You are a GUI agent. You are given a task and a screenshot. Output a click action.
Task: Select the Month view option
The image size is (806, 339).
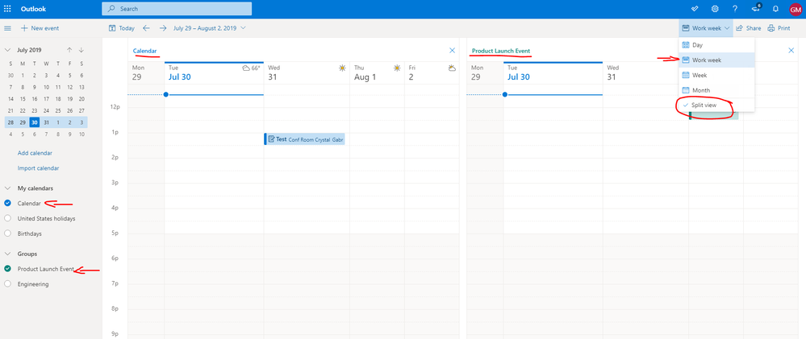pyautogui.click(x=716, y=89)
